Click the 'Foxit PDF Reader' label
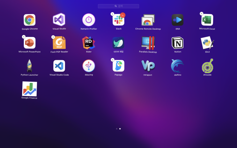237x148 pixels. coord(59,52)
